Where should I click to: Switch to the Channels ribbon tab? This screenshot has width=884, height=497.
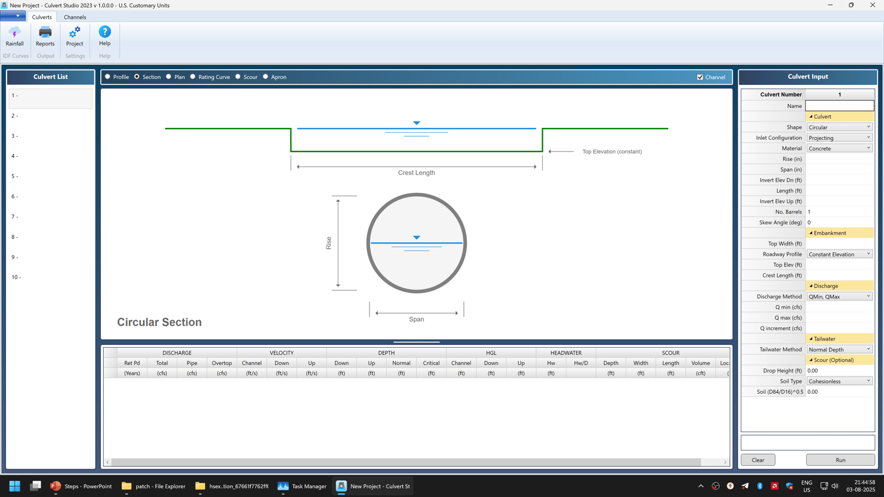[x=75, y=17]
